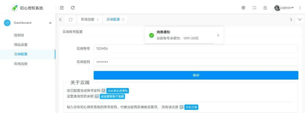Select 云端配置 in the sidebar

tap(28, 54)
